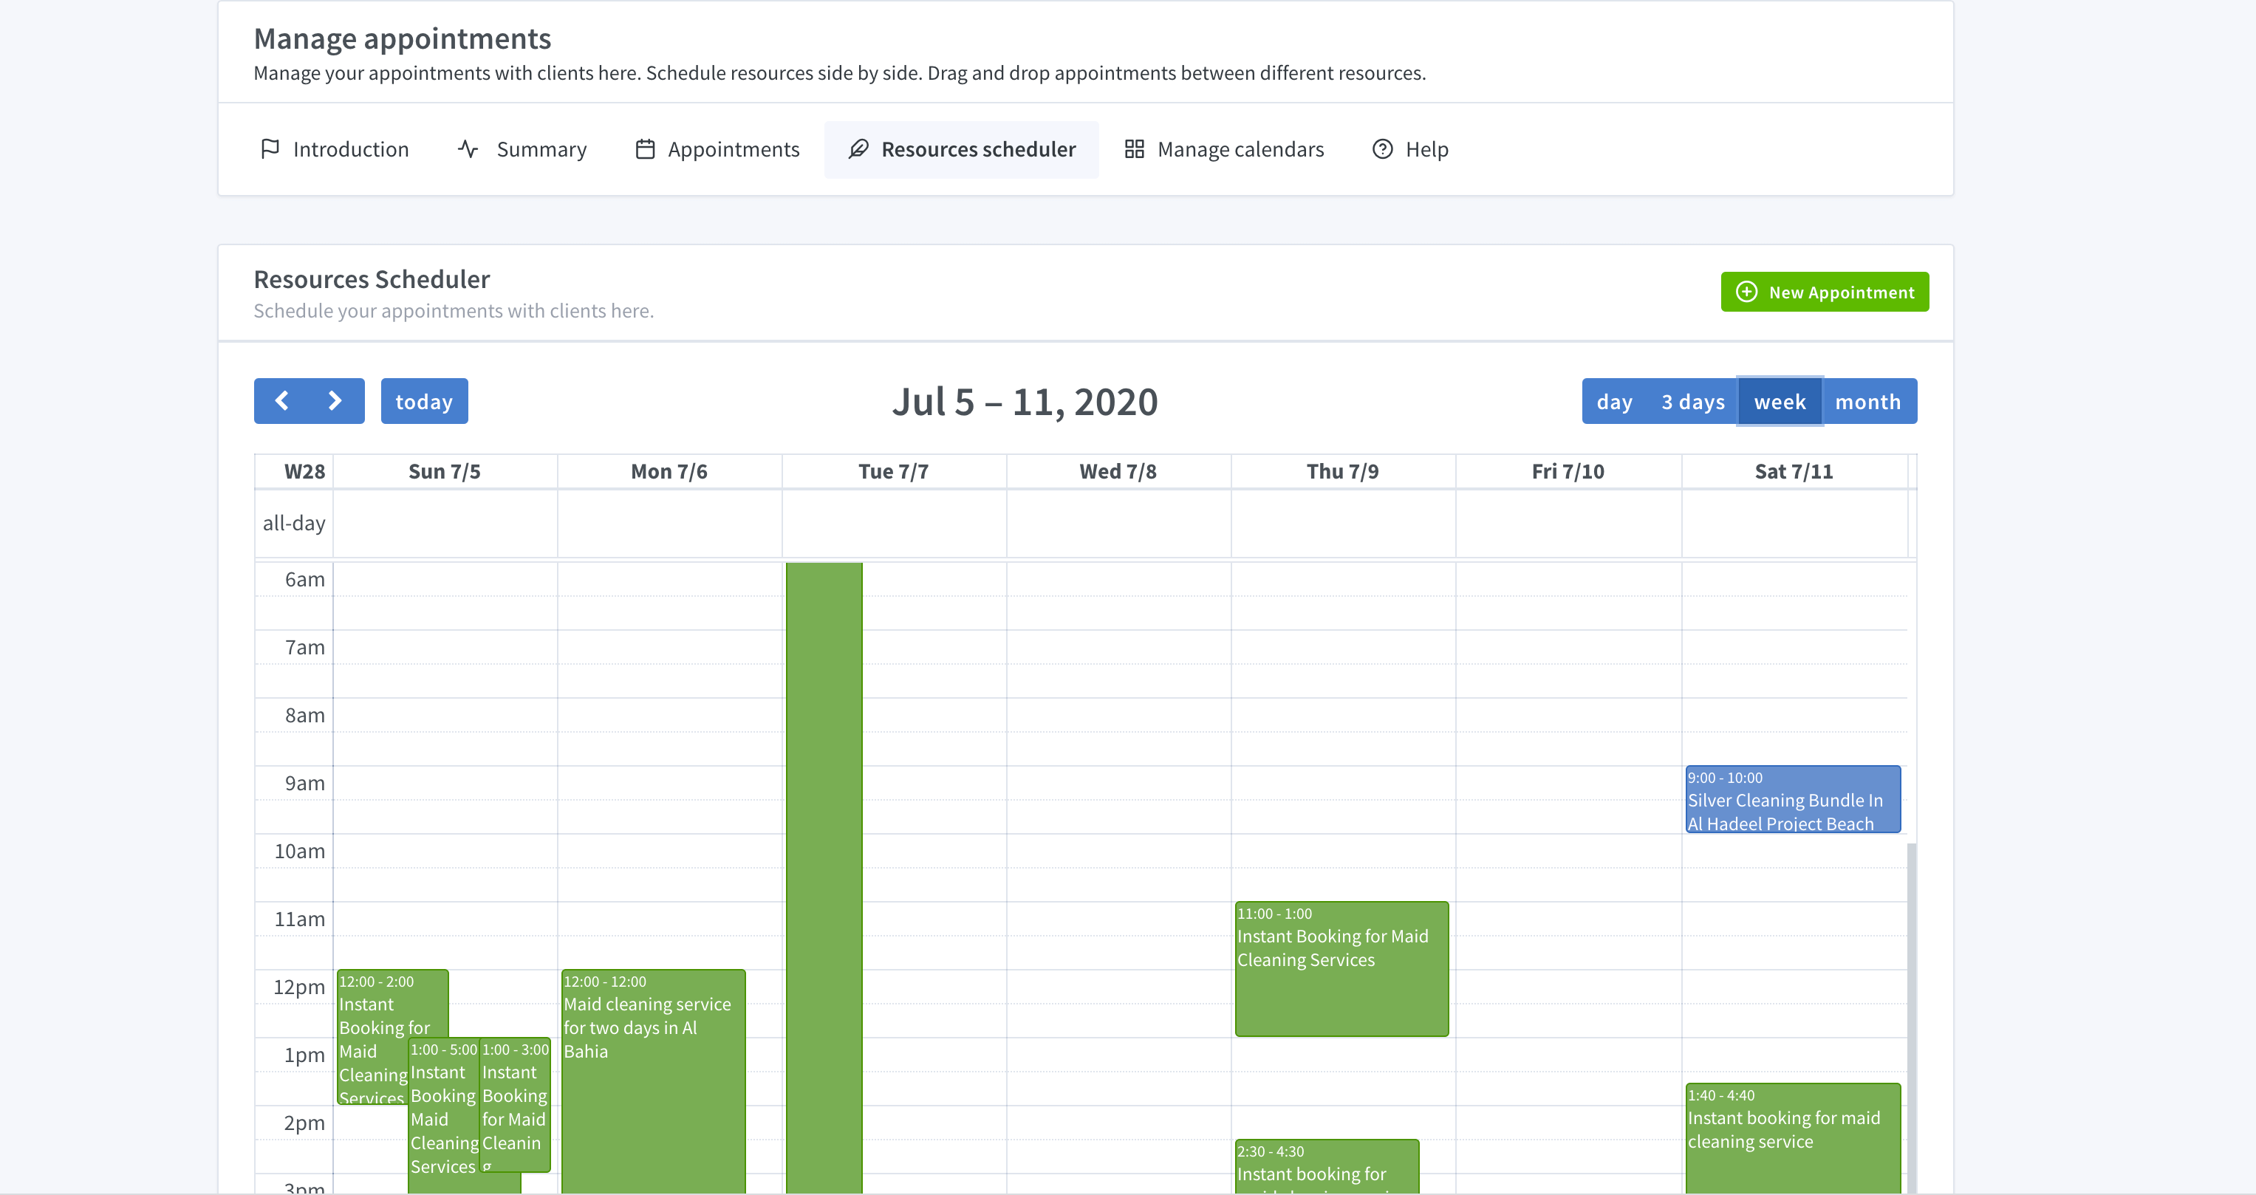The height and width of the screenshot is (1195, 2256).
Task: Click the plus circle icon in New Appointment
Action: (1746, 292)
